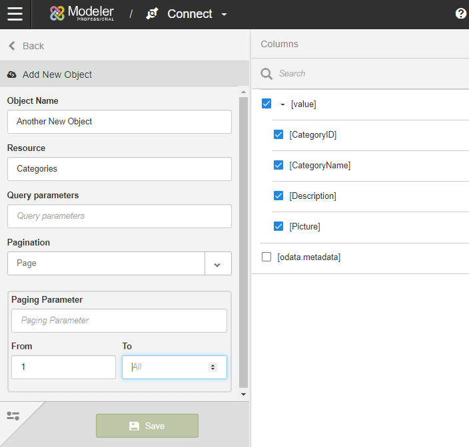The width and height of the screenshot is (469, 447).
Task: Open the Pagination dropdown arrow
Action: point(217,264)
